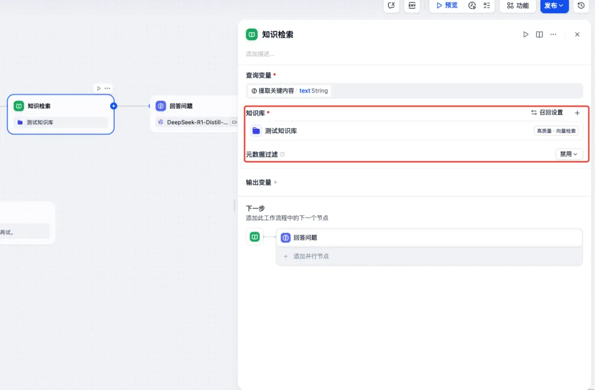Screen dimensions: 595x390
Task: Expand the 下一步 node options
Action: (x=255, y=208)
